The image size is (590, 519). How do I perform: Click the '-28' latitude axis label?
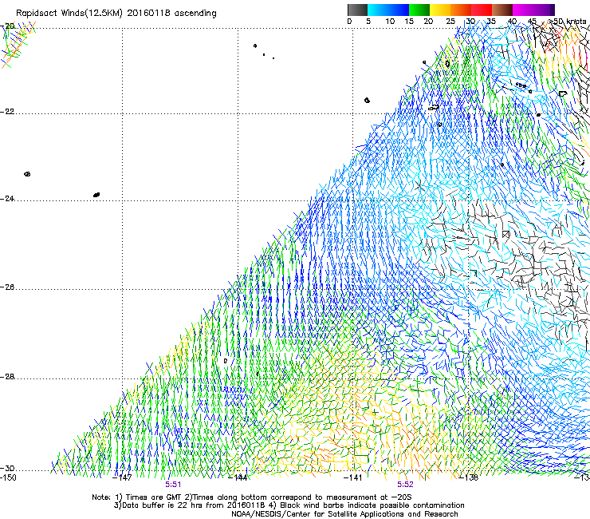pos(7,377)
